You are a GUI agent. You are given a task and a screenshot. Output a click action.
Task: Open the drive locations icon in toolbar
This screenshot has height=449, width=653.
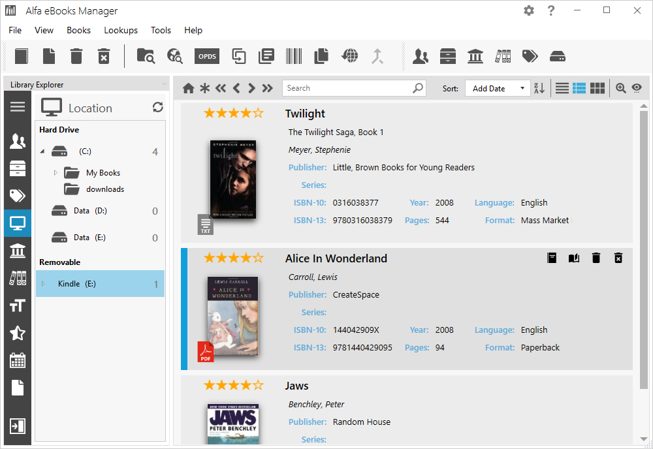(557, 56)
